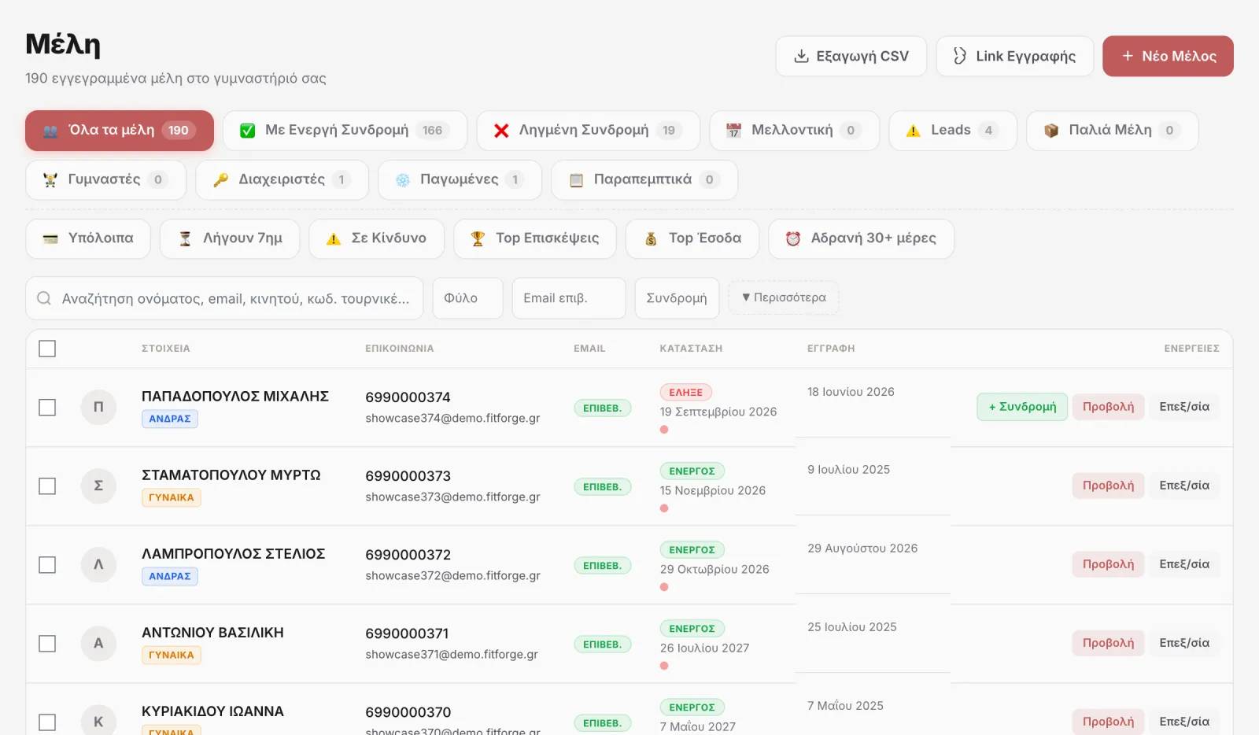
Task: Open the Email επιβ. filter dropdown
Action: (x=569, y=298)
